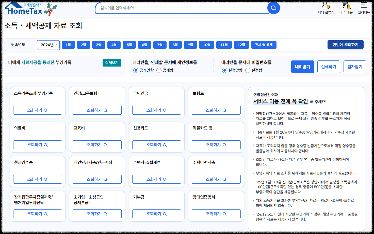Viewport: 374px width, 234px height.
Task: Click the magnifier on 의료비 조회하기
Action: (46, 145)
